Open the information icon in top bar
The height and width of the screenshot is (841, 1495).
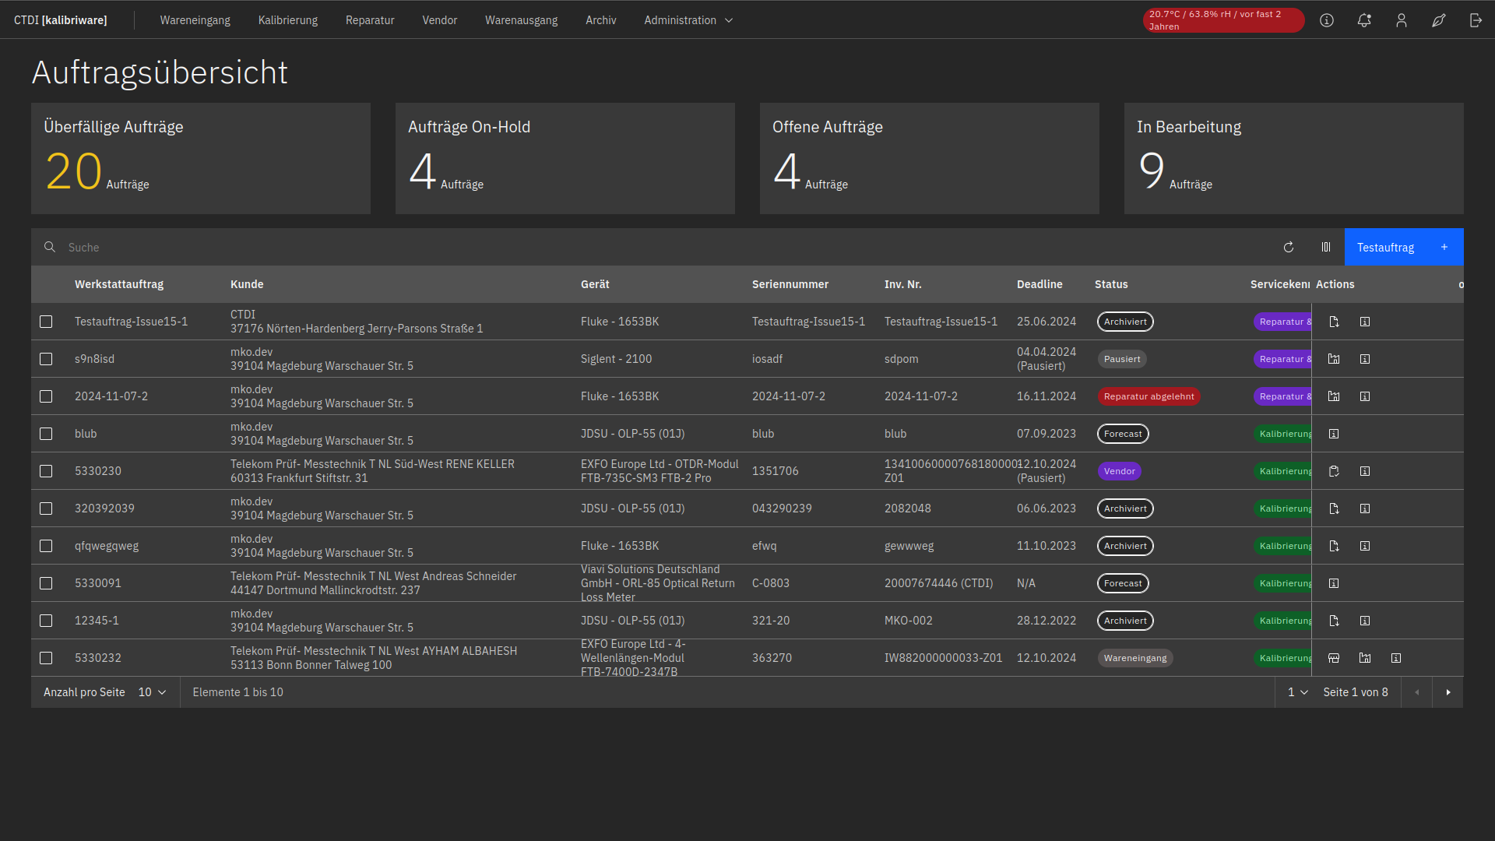1327,20
